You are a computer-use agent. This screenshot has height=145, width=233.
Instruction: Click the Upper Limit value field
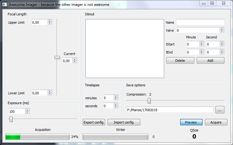coord(40,22)
